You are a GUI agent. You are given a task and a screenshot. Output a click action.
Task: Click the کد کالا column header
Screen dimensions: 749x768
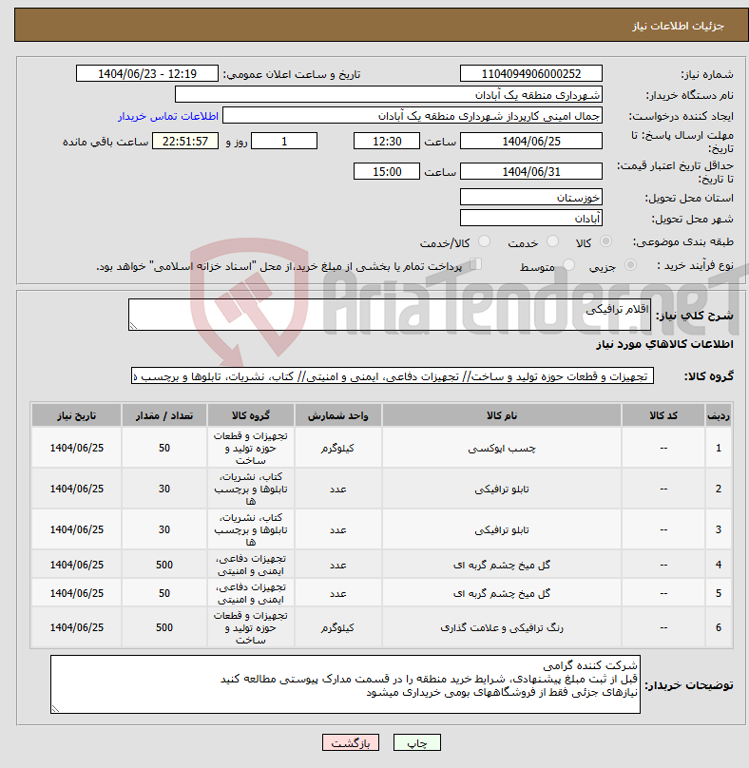(x=663, y=415)
